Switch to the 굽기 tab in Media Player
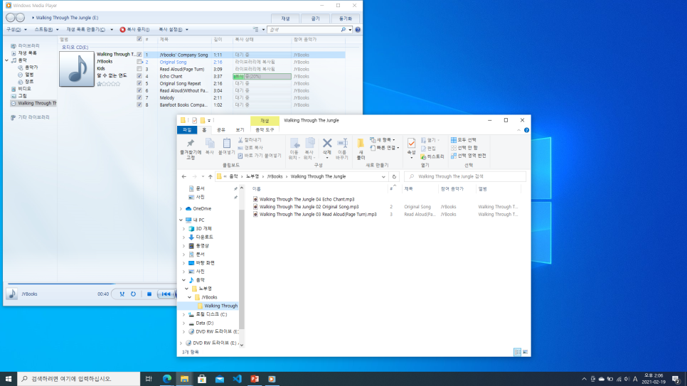Viewport: 687px width, 386px height. [x=316, y=18]
